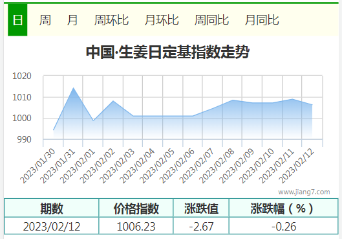Click the 2023/02/11 axis date label
The width and height of the screenshot is (342, 239).
276,166
